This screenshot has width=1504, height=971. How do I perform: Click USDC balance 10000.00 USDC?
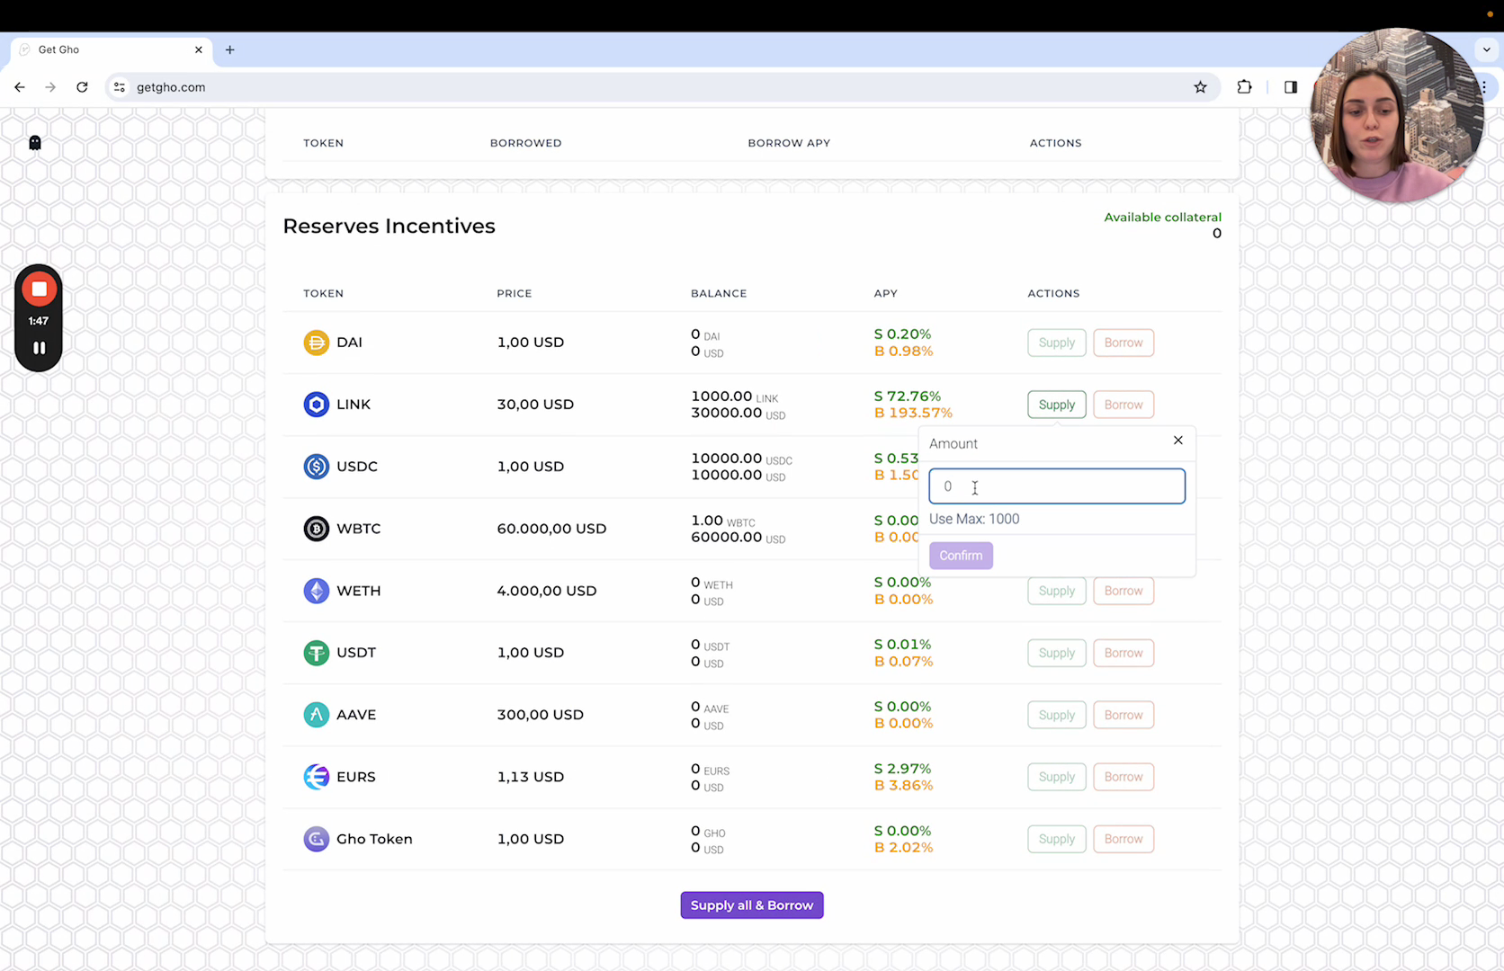741,459
